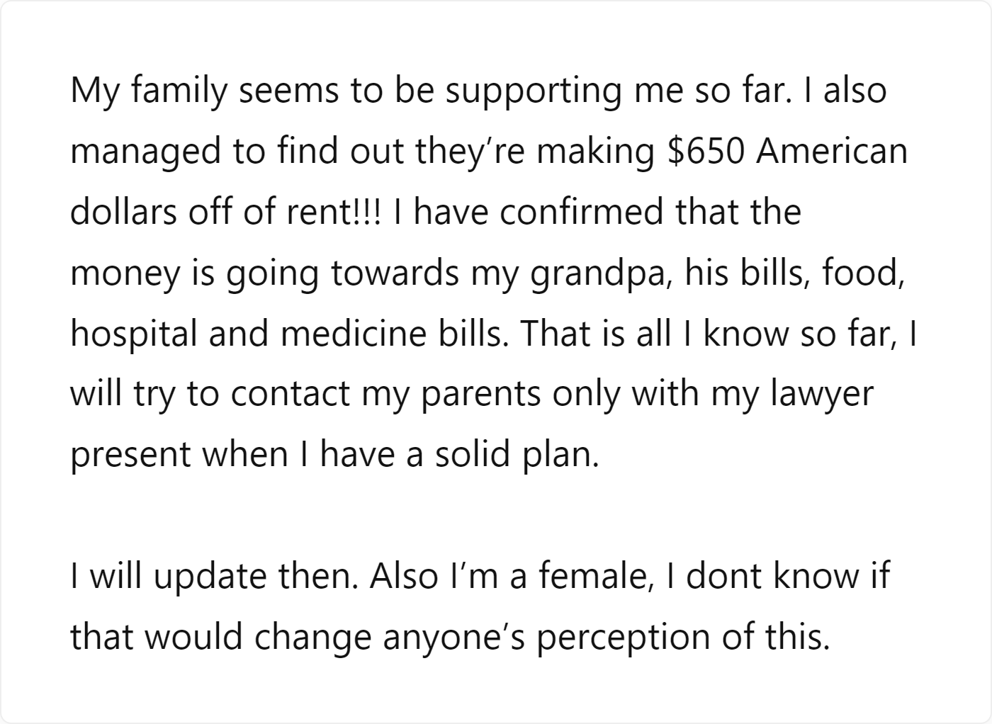Click the word "American" in the second line
Viewport: 992px width, 724px height.
(832, 152)
